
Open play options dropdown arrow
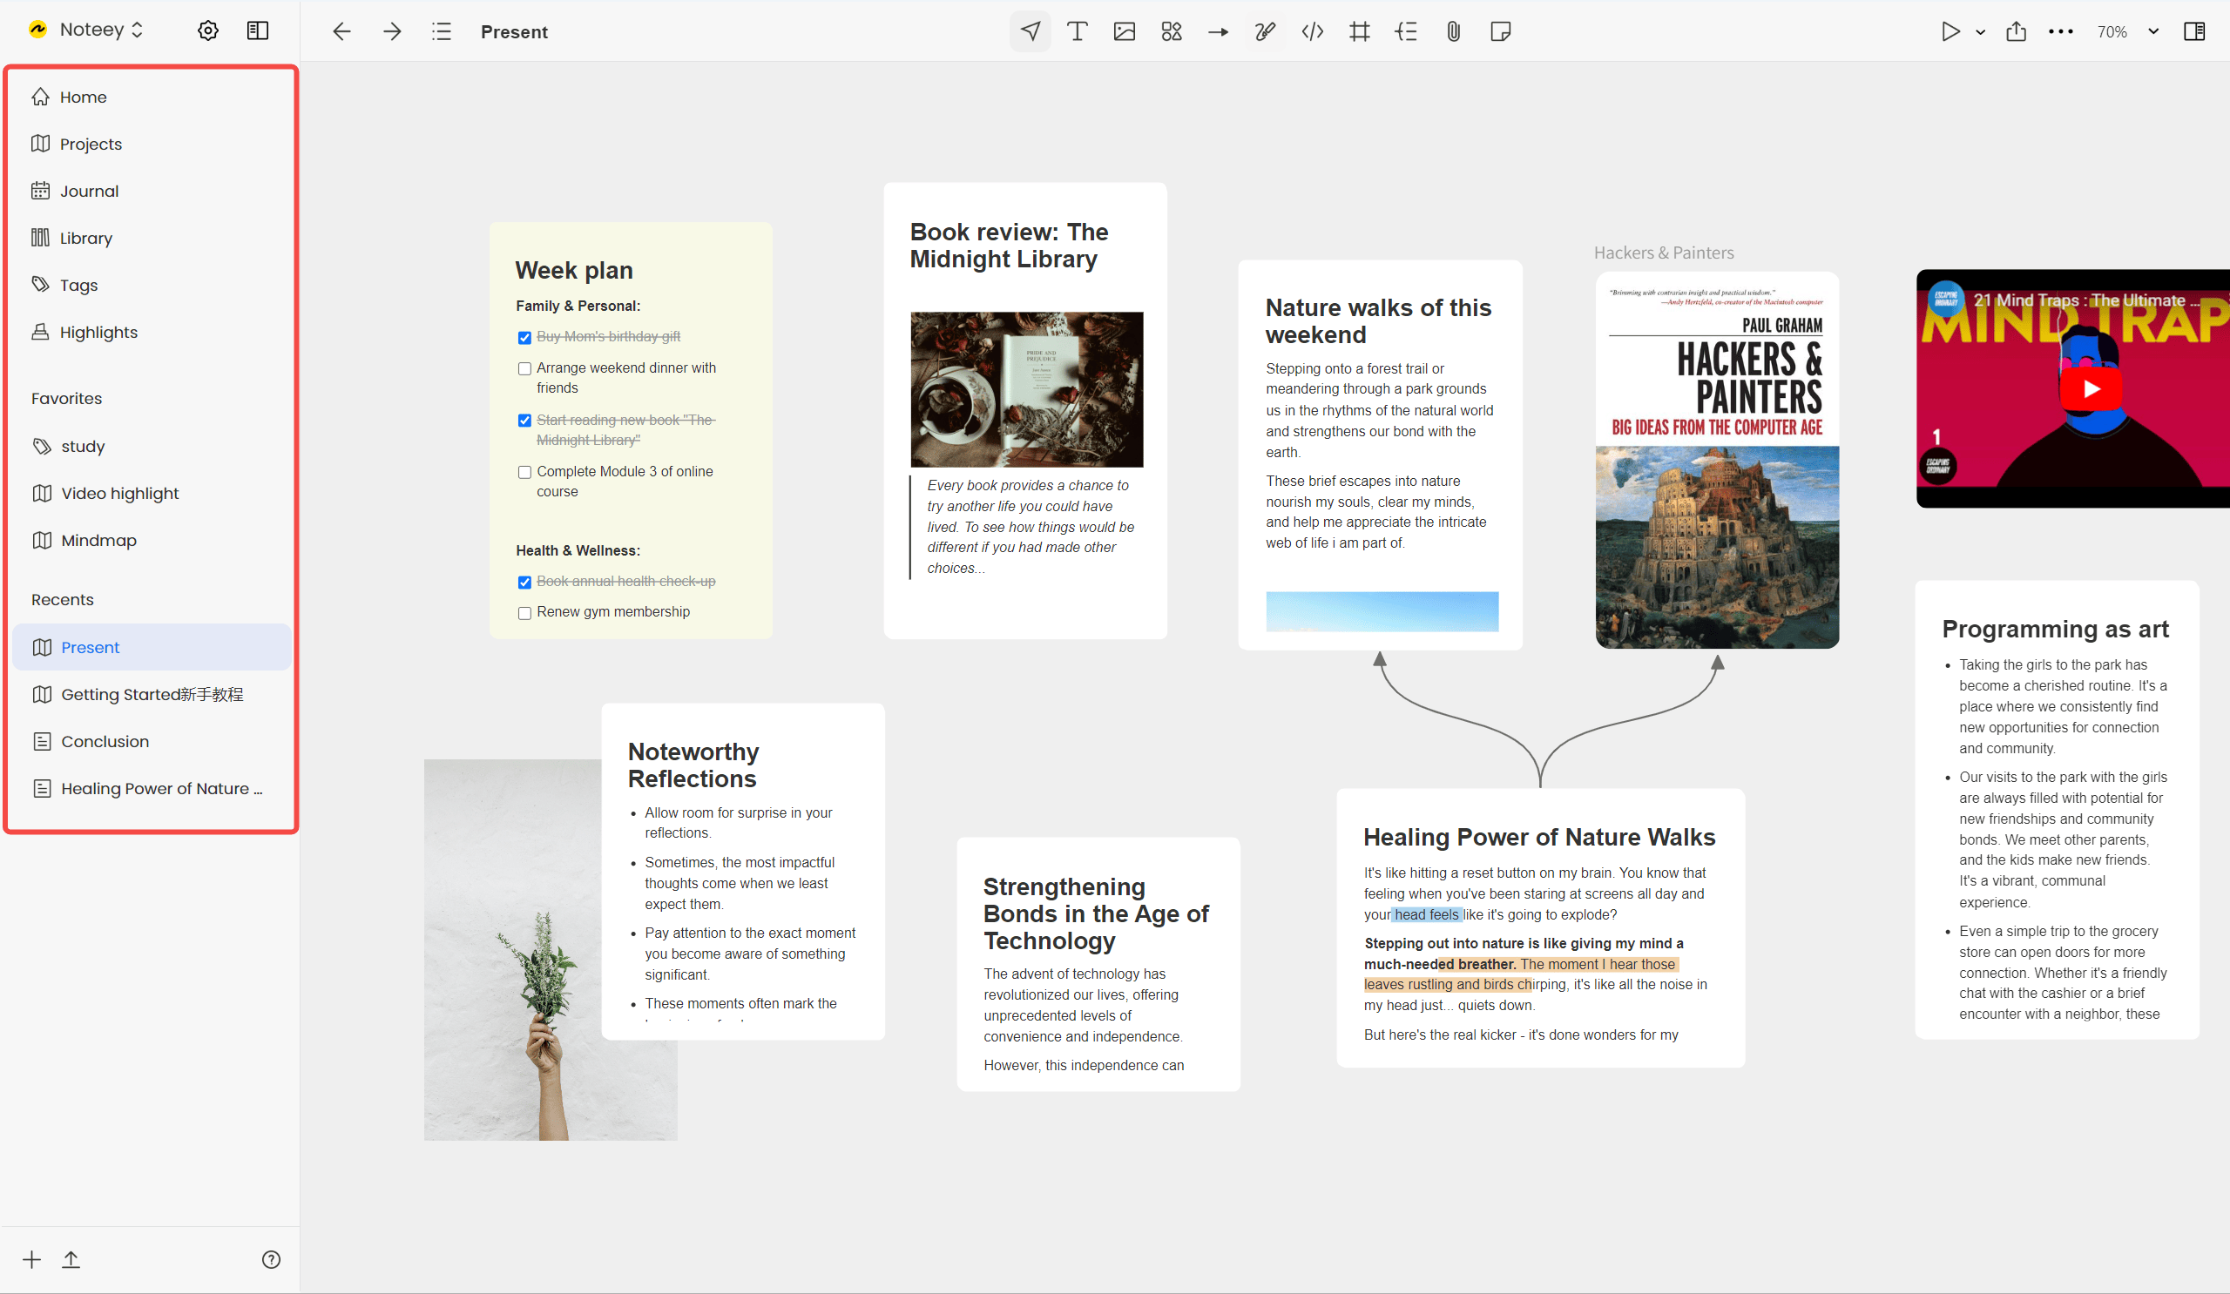(x=1981, y=32)
